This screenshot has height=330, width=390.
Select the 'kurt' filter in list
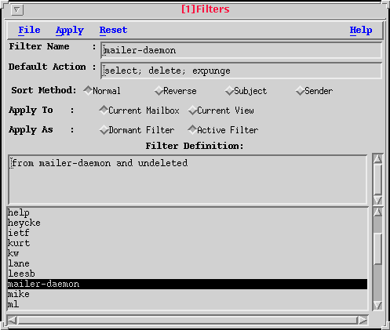[x=188, y=243]
